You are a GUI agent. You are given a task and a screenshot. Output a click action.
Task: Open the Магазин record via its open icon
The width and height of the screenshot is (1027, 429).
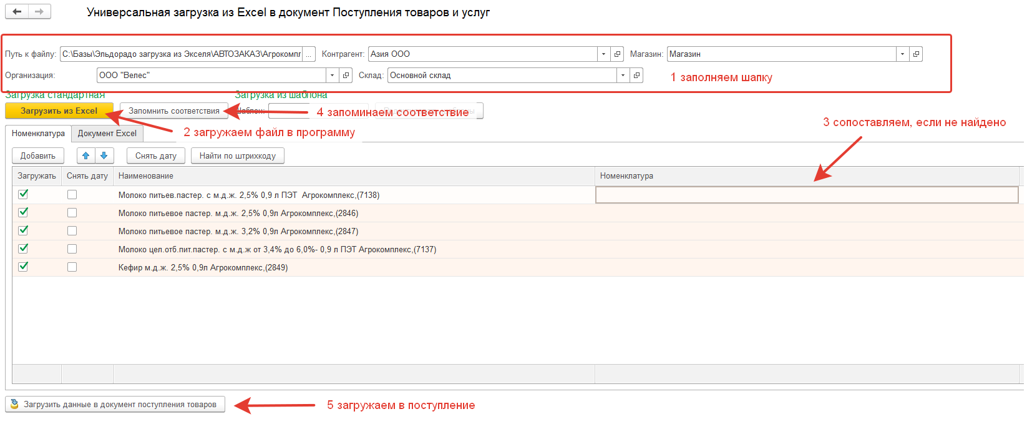[916, 54]
